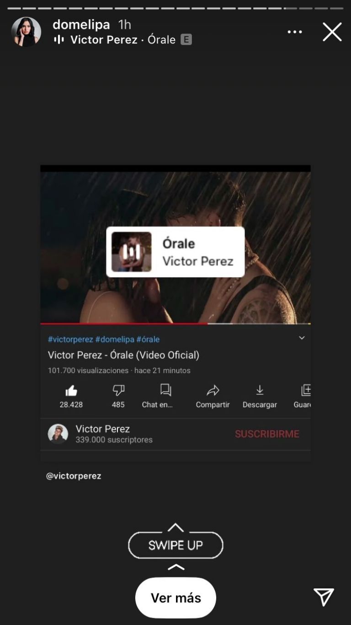Tap SUSCRIBIRME to subscribe

point(267,434)
